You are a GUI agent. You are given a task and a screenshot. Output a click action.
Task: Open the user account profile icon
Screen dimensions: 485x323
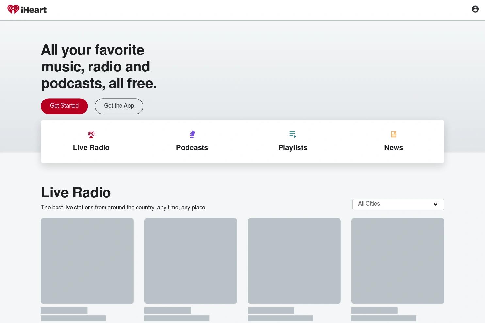pos(475,9)
